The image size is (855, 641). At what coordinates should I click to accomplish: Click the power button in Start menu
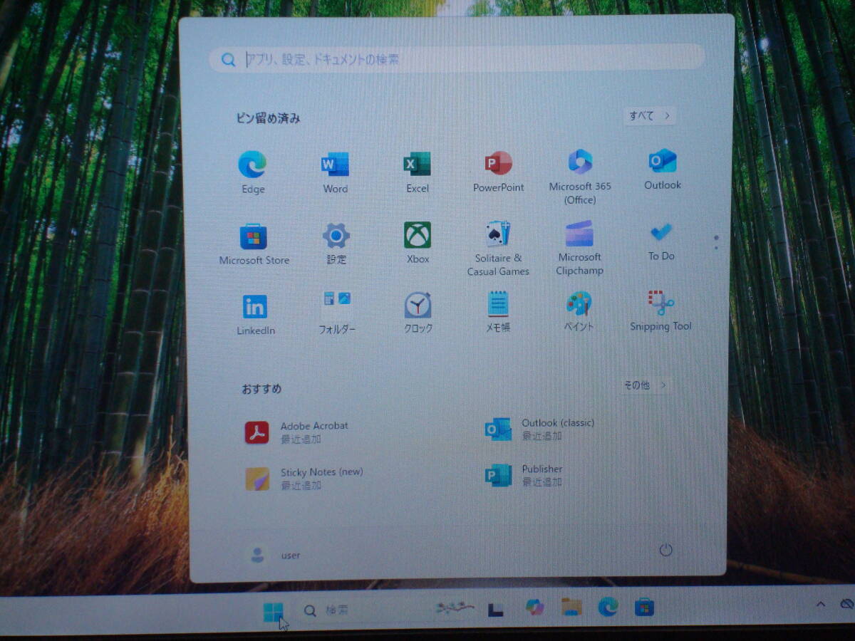(665, 550)
